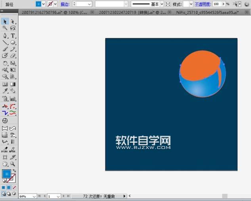Image resolution: width=251 pixels, height=201 pixels.
Task: Select the Blob Brush tool
Action: point(5,56)
